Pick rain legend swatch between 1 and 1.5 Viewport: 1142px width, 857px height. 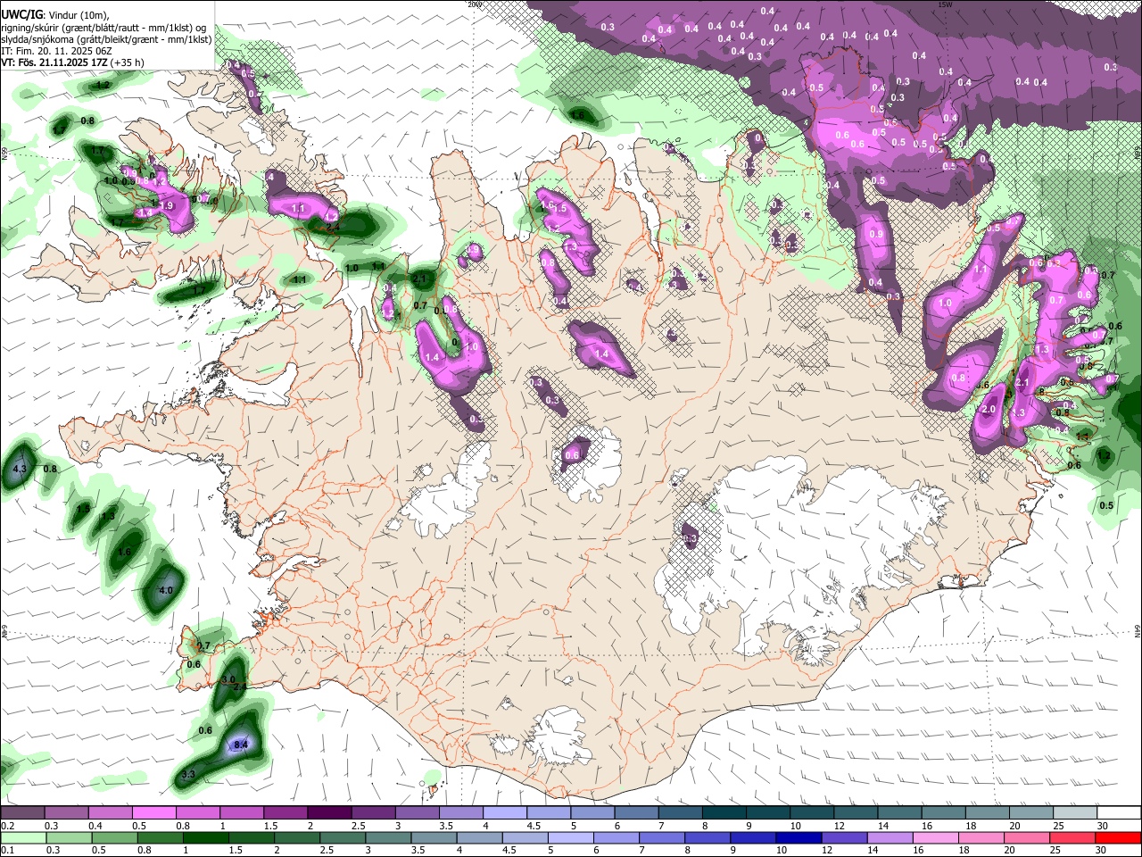click(205, 837)
